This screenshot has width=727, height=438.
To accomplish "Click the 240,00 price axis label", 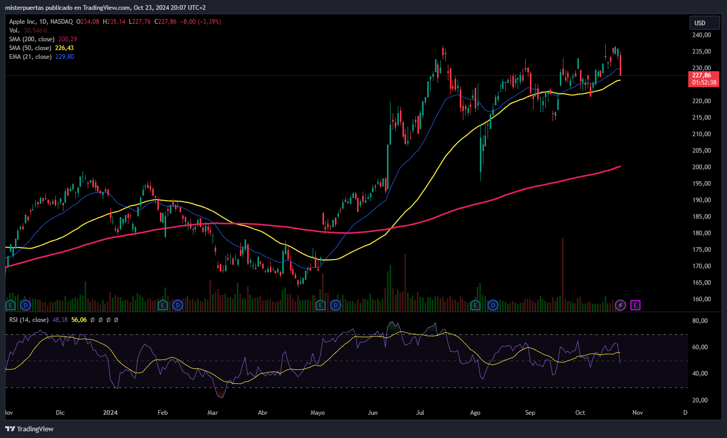I will tap(701, 35).
